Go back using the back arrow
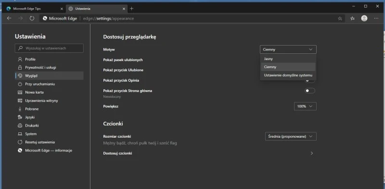The height and width of the screenshot is (189, 385). 9,18
